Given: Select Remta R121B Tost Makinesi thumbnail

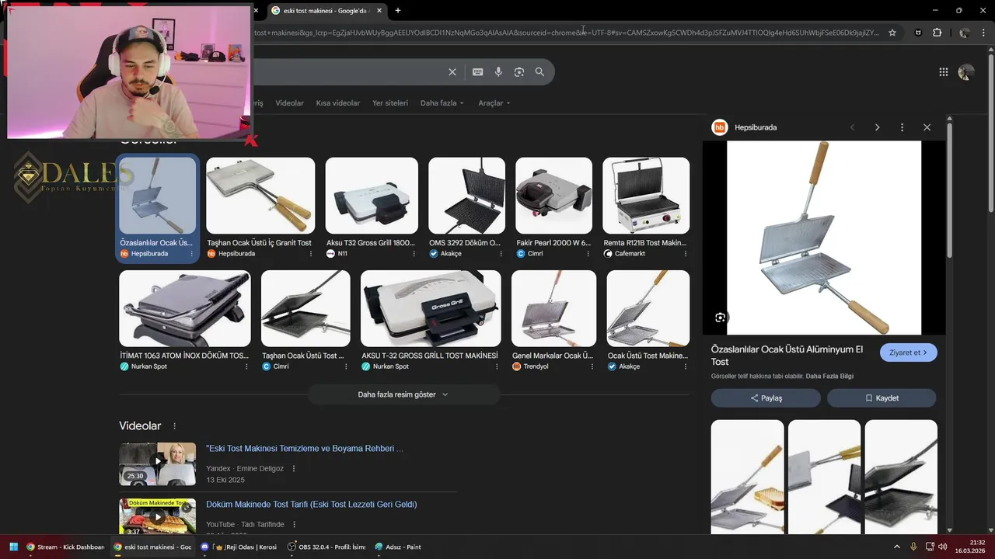Looking at the screenshot, I should pyautogui.click(x=646, y=196).
